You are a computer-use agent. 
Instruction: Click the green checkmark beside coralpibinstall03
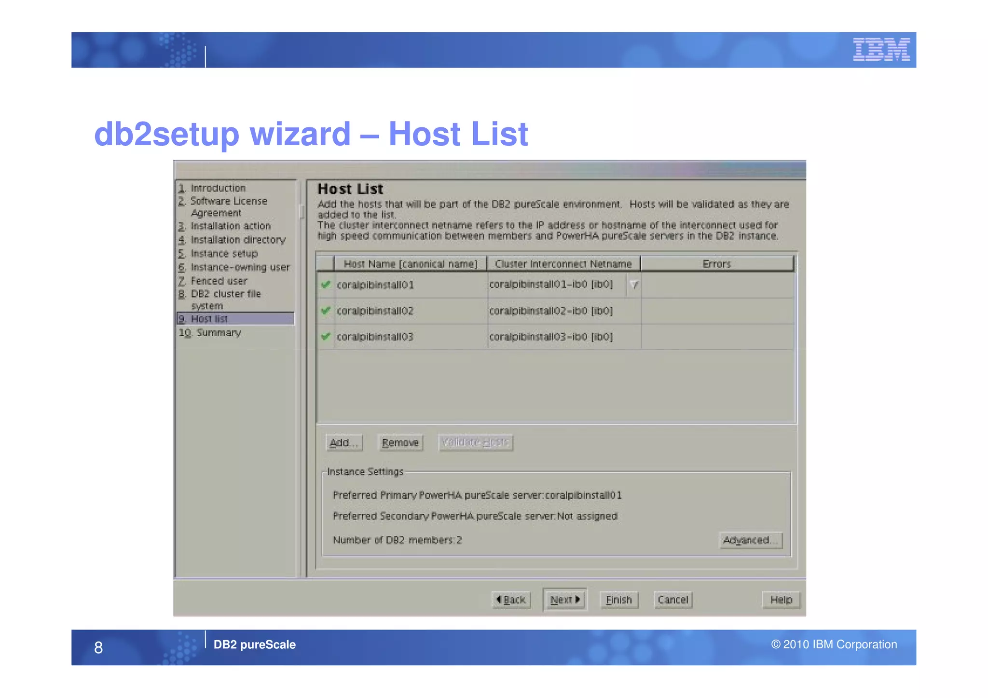tap(326, 336)
